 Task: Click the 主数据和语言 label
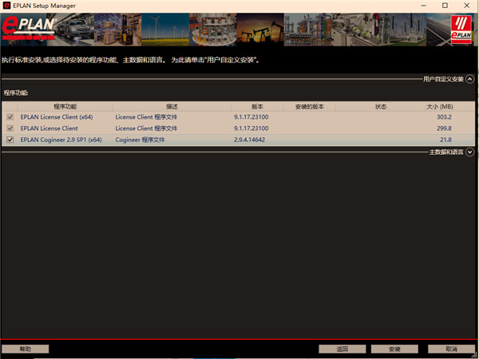click(x=446, y=152)
